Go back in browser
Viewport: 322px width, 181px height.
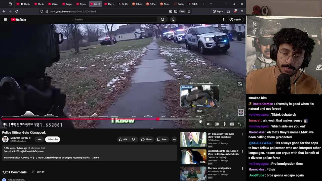pos(4,11)
